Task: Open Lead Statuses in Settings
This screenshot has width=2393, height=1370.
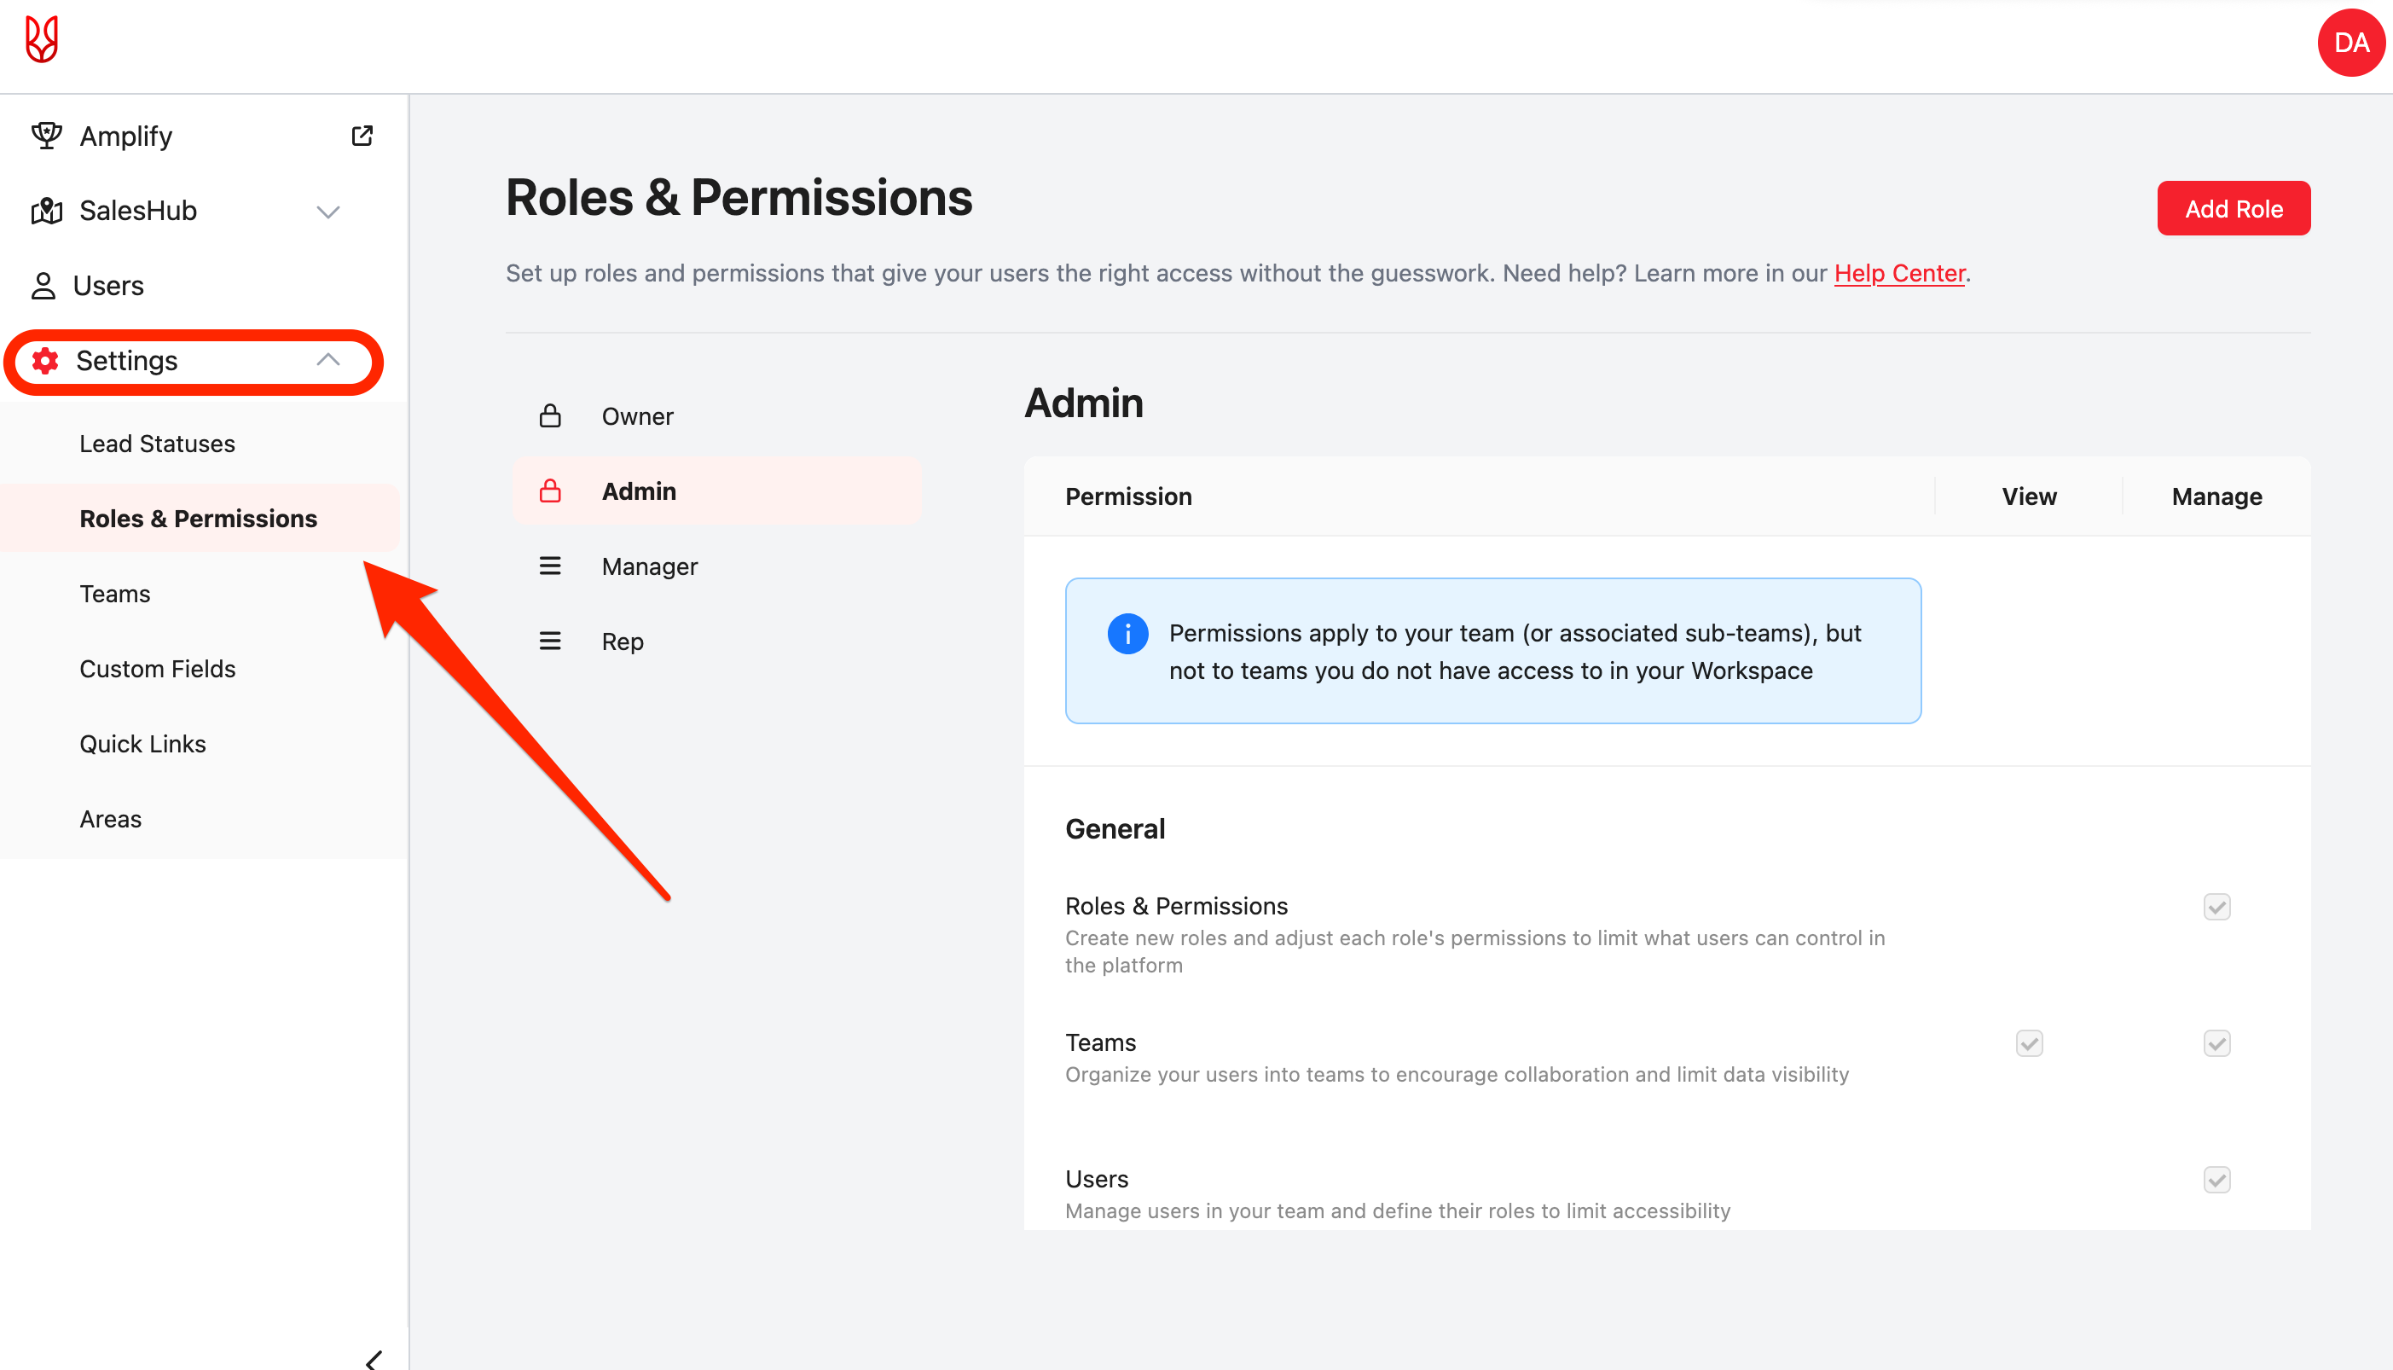Action: pos(157,444)
